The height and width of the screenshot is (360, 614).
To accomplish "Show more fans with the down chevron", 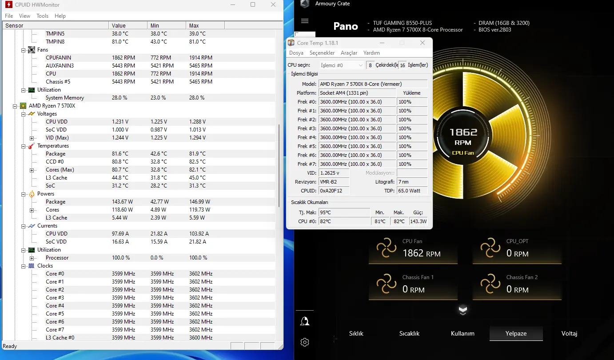I will click(x=463, y=310).
